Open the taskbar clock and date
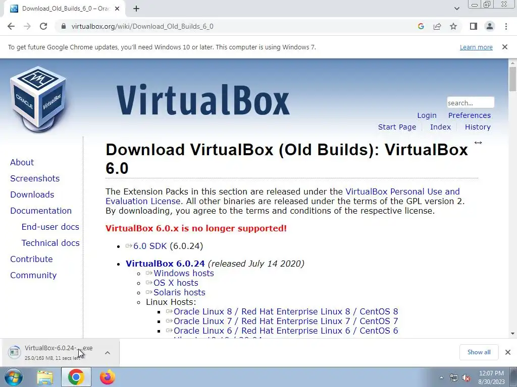The height and width of the screenshot is (387, 517). pos(491,377)
